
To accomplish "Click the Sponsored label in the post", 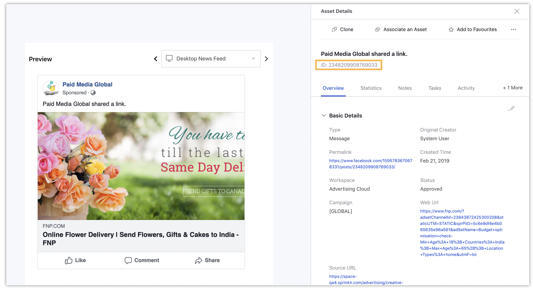I will 74,93.
